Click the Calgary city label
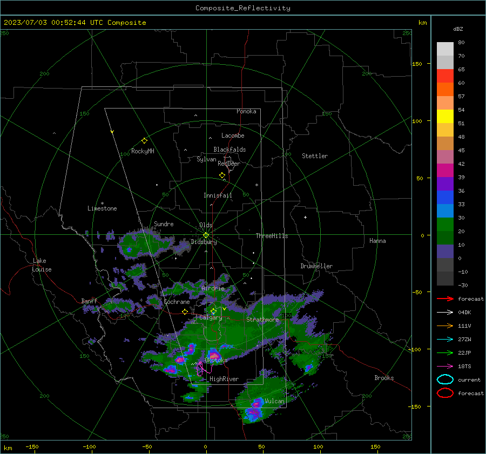 point(211,317)
